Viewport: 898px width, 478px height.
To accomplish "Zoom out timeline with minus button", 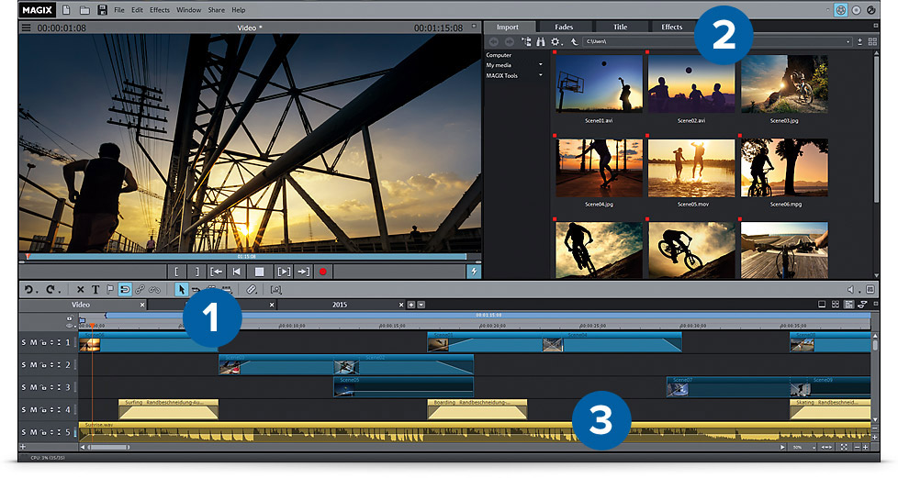I will click(x=858, y=447).
